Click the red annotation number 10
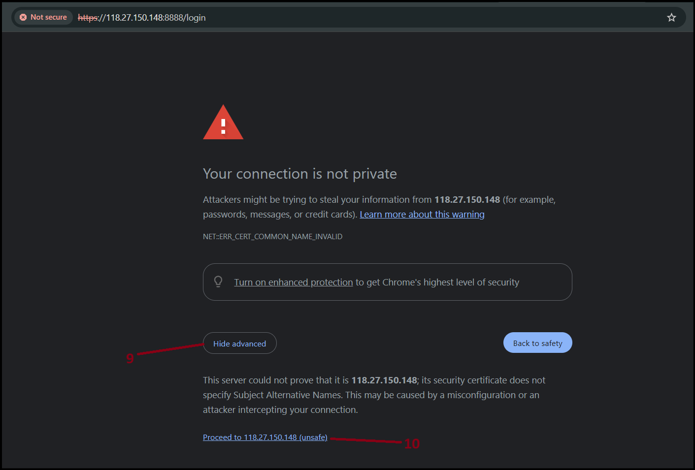Viewport: 695px width, 470px height. [x=412, y=444]
